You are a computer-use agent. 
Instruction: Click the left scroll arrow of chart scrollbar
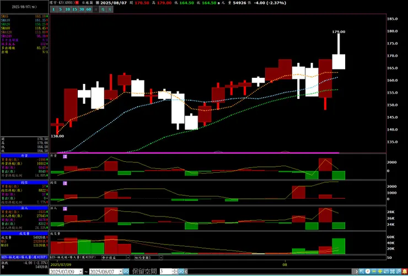186,272
